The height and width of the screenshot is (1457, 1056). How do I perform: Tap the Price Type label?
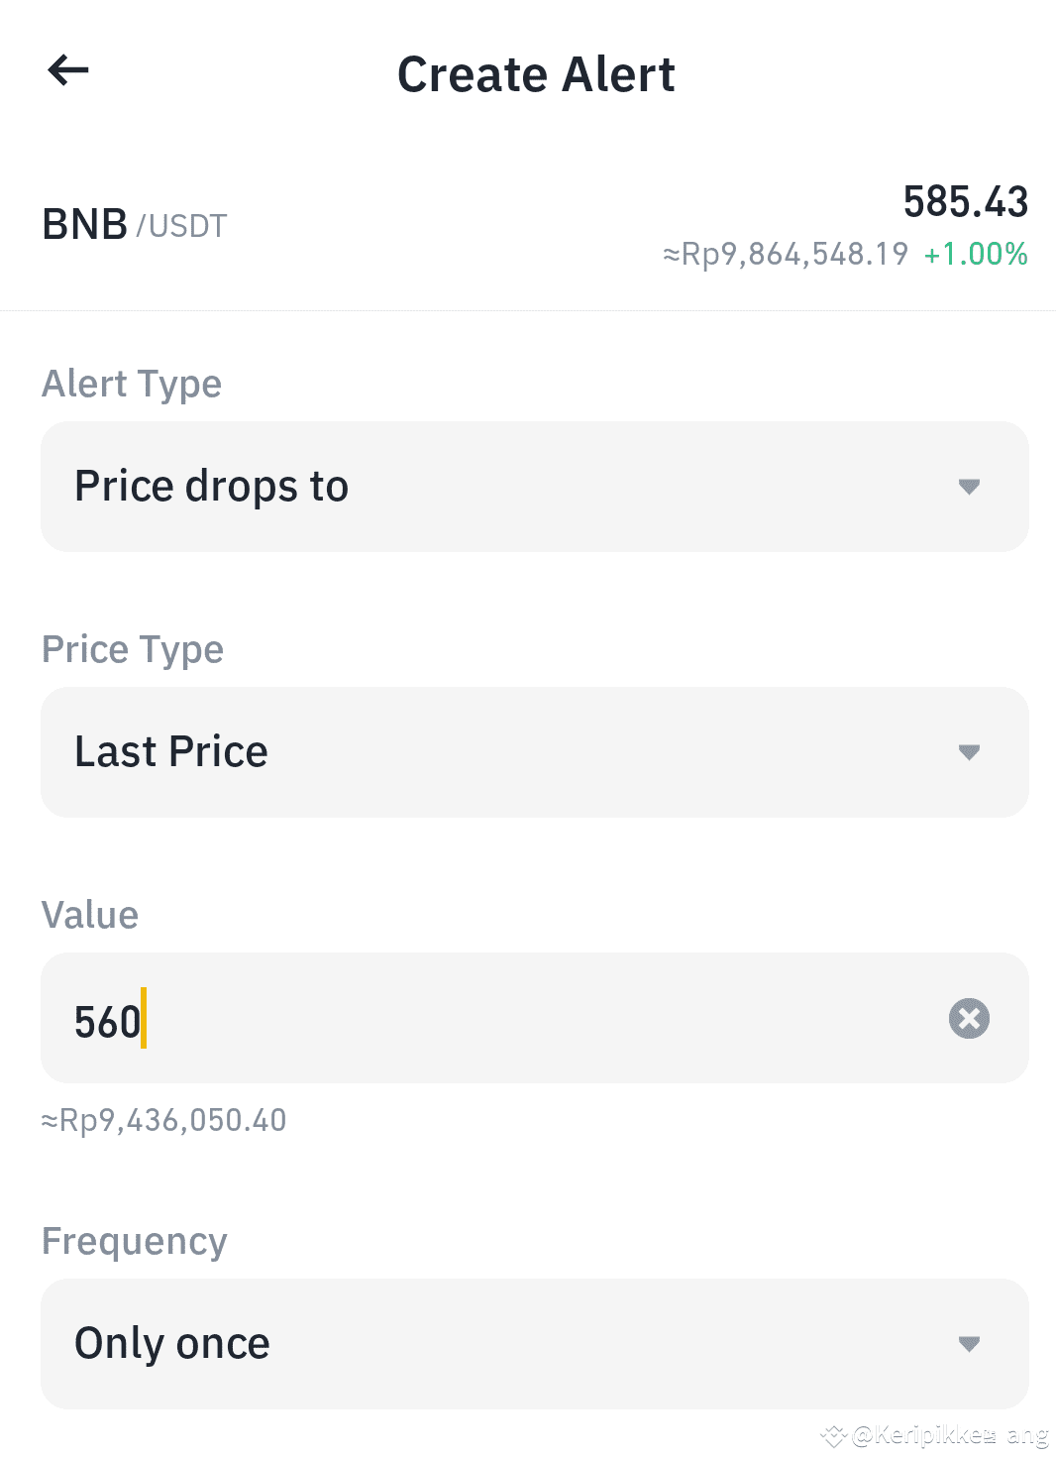[133, 649]
